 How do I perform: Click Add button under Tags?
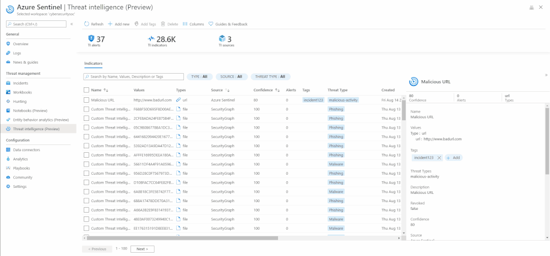pos(454,158)
